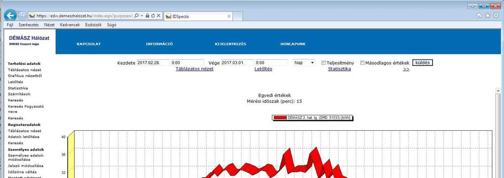Open the Letöltés link below the date fields
Image resolution: width=504 pixels, height=178 pixels.
[x=264, y=69]
